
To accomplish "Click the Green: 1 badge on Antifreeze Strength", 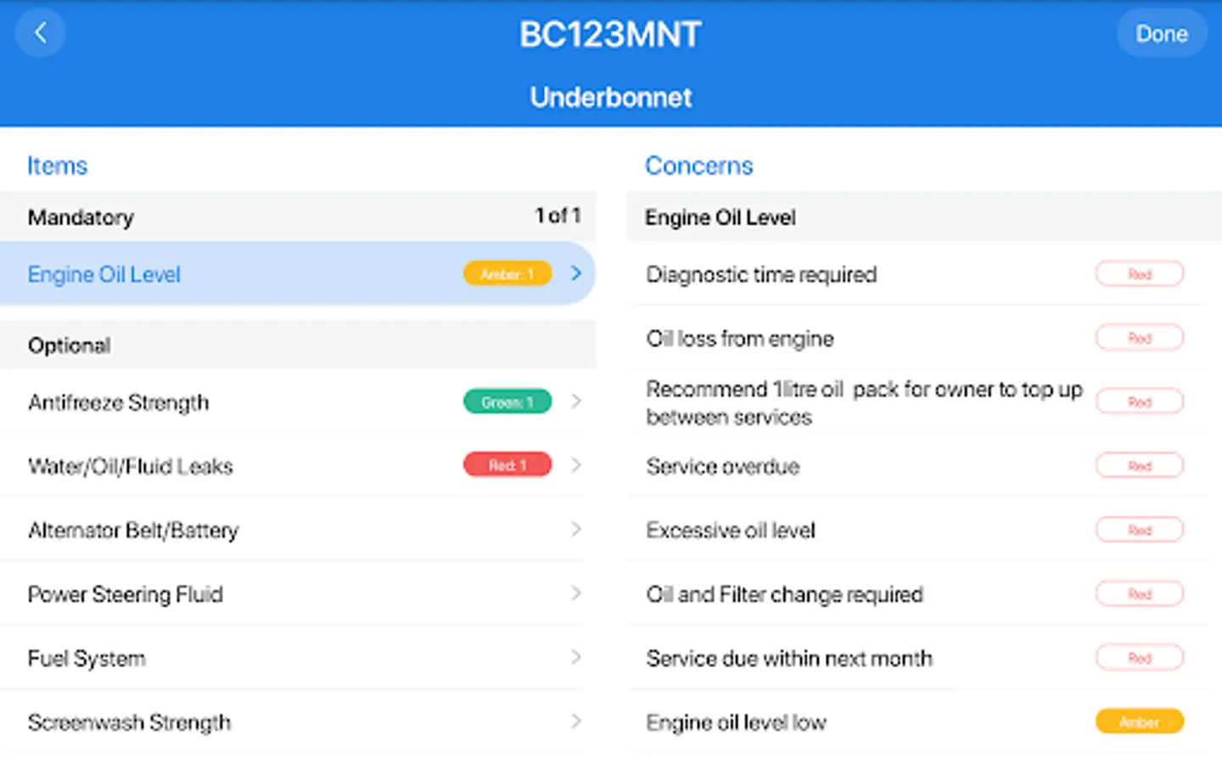I will click(x=507, y=402).
